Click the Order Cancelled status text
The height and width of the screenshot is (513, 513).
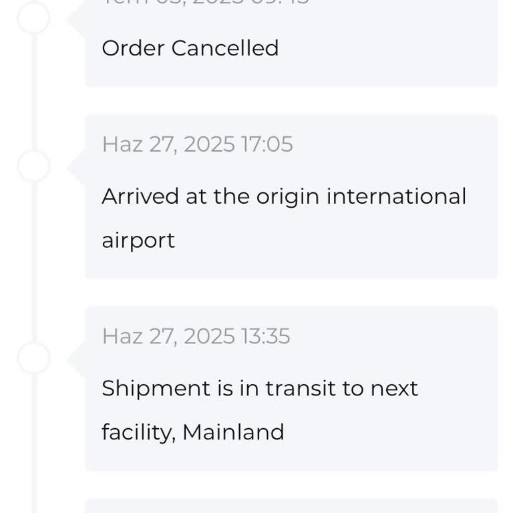pos(190,48)
